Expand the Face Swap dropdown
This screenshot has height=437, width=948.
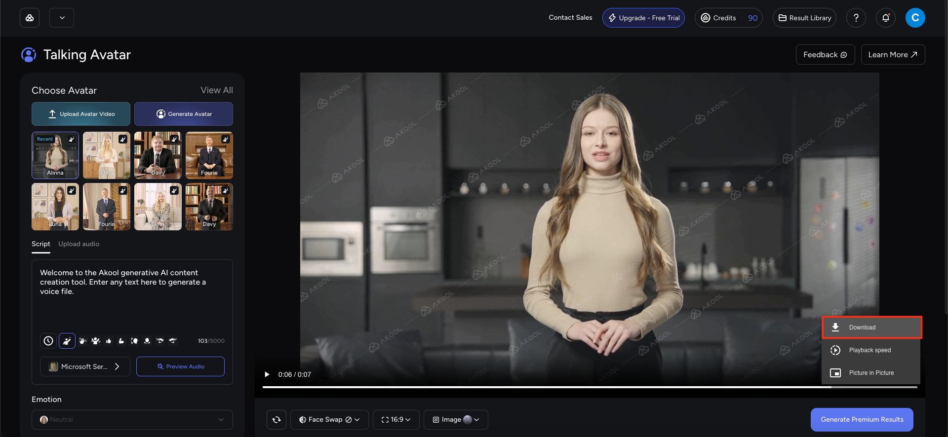coord(329,420)
